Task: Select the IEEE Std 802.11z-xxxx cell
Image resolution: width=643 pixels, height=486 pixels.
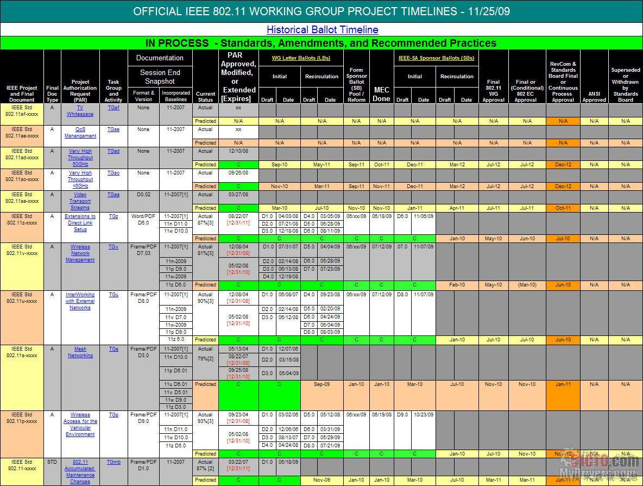Action: click(x=22, y=227)
